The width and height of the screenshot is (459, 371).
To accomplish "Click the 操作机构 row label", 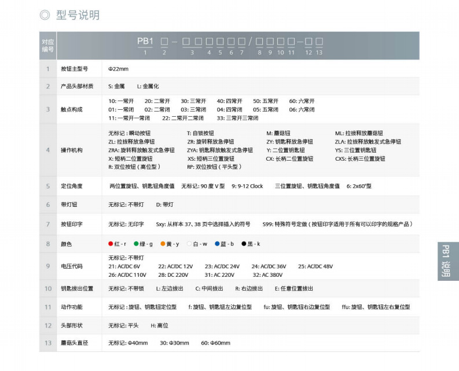I will pos(72,150).
